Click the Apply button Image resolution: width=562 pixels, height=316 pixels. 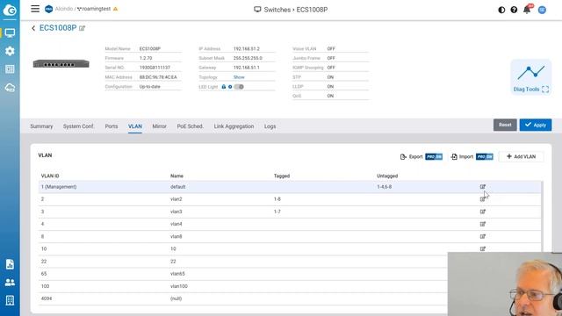(x=536, y=125)
